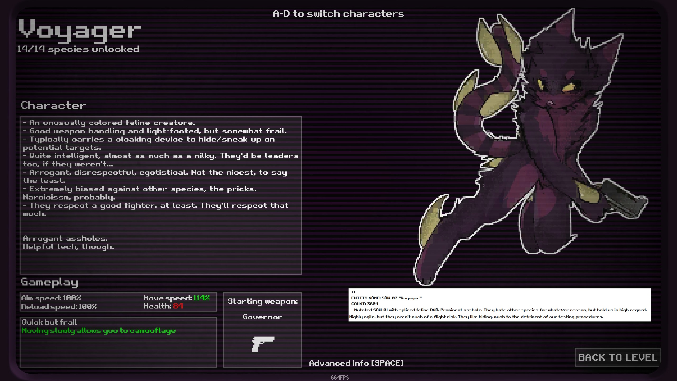Click the Gameplay section heading
The width and height of the screenshot is (677, 381).
pos(49,282)
